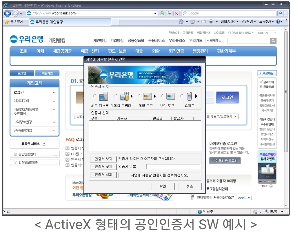The image size is (291, 242).
Task: Expand the 이동식 드라이브 arrow submenu
Action: point(132,96)
